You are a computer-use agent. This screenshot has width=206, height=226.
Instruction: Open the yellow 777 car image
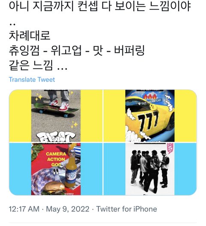click(150, 116)
